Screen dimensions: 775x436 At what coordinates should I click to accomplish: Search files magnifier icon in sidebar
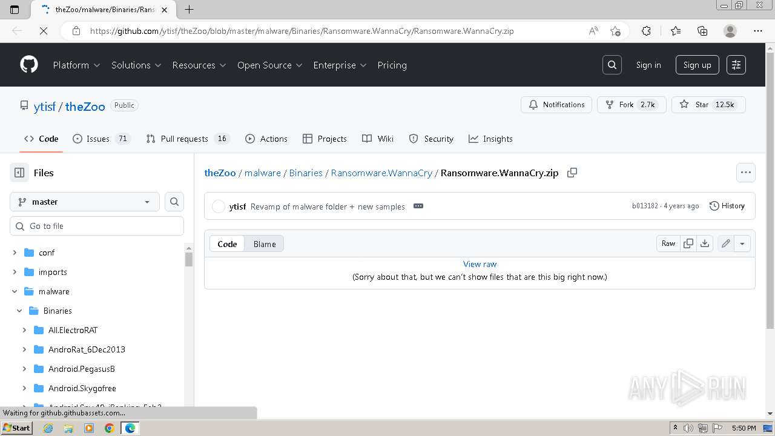174,202
